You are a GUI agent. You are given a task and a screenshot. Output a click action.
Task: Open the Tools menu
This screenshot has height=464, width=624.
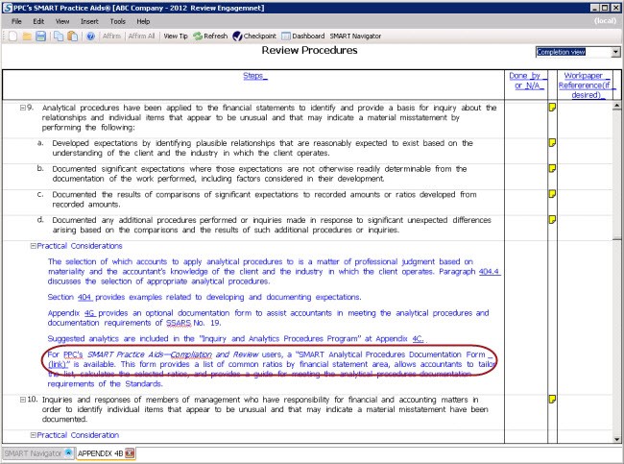[x=117, y=20]
